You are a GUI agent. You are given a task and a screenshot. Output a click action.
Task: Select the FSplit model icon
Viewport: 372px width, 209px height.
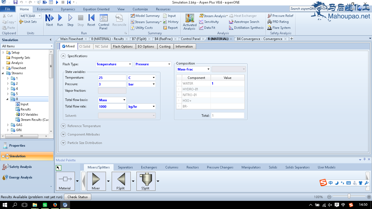click(121, 181)
